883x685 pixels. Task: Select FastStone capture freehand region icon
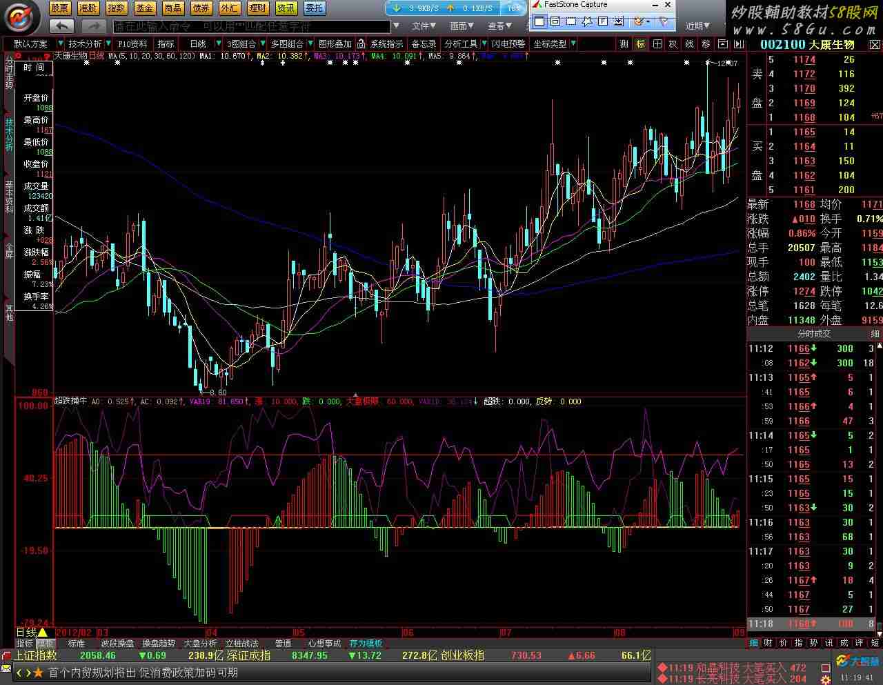[587, 21]
